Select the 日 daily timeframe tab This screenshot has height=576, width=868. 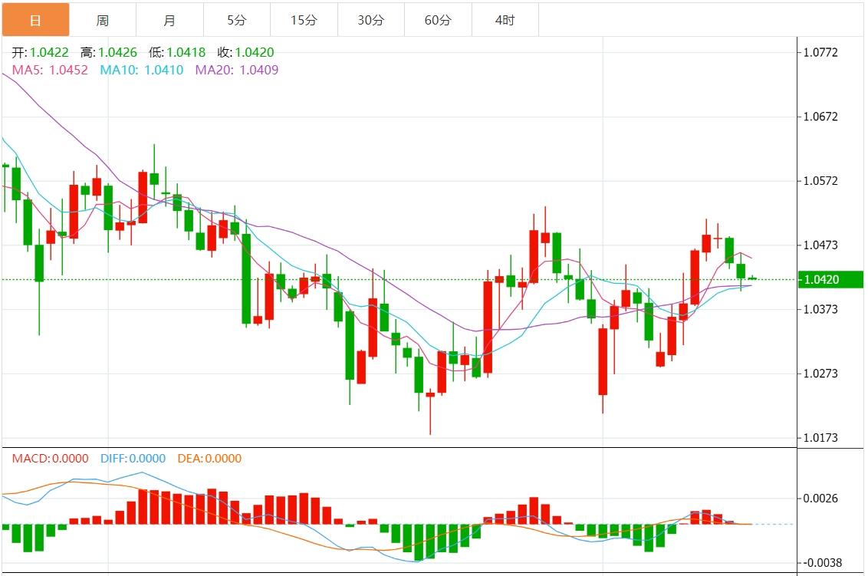pos(35,21)
